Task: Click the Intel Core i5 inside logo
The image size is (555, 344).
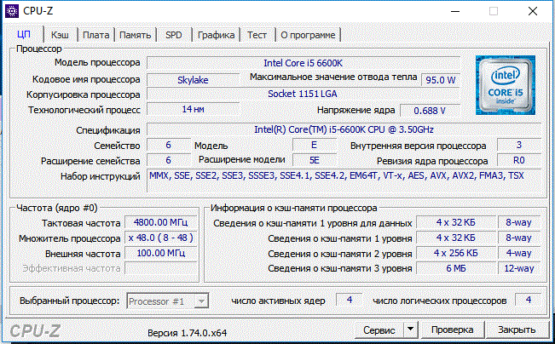Action: click(x=505, y=85)
